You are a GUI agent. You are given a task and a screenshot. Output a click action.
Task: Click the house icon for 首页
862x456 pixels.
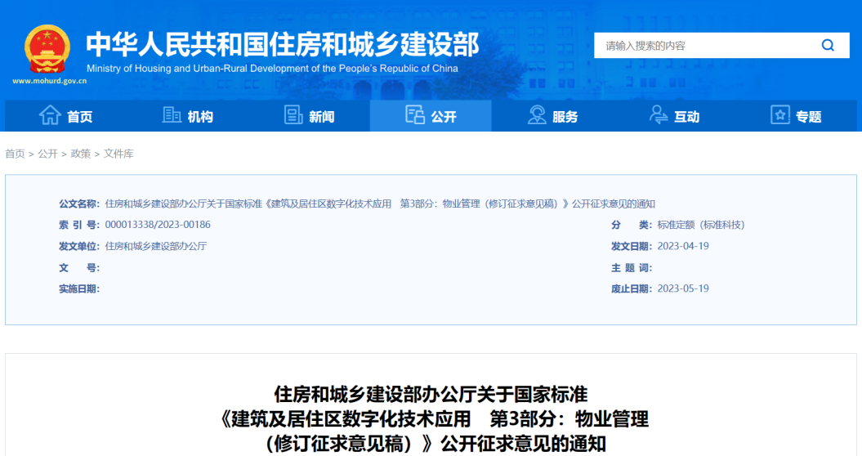(x=51, y=115)
